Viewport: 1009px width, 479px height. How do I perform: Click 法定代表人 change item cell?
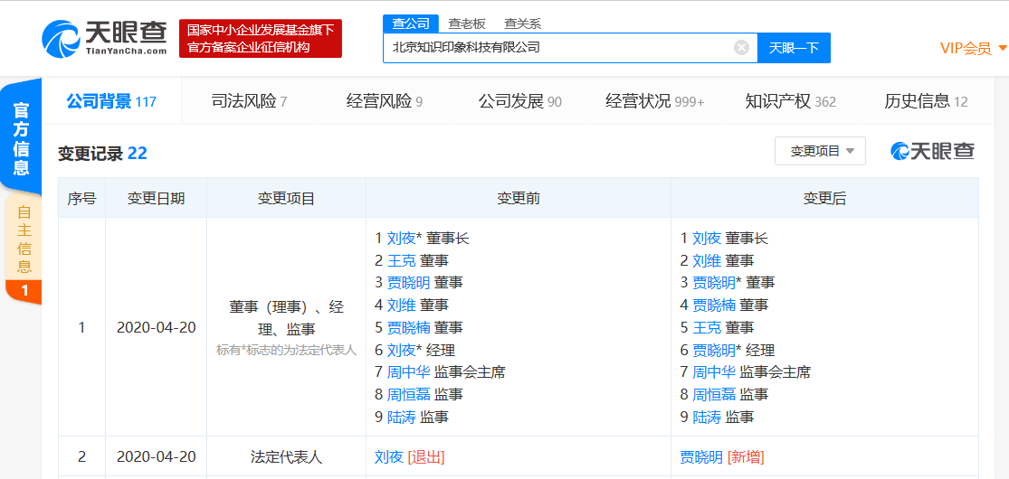[x=286, y=456]
